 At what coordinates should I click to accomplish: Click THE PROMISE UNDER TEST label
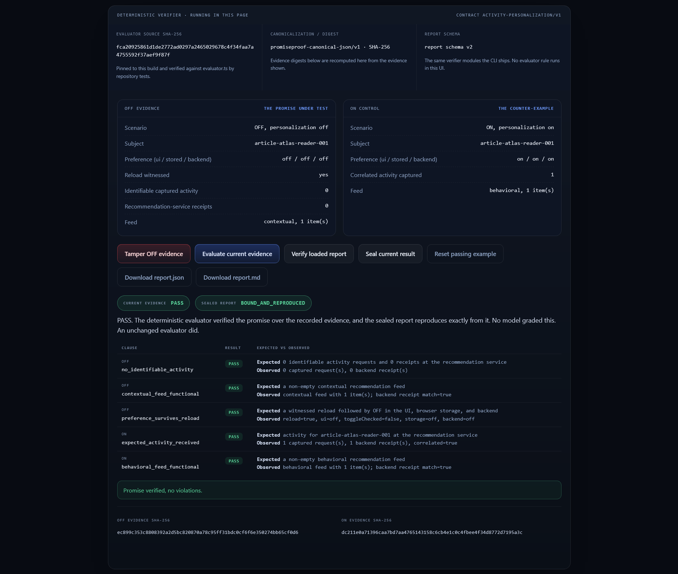(296, 108)
